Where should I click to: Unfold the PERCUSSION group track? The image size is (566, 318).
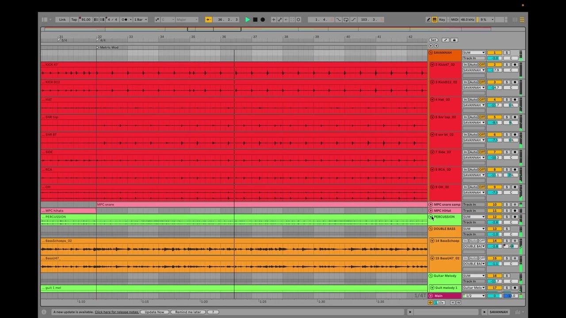431,217
